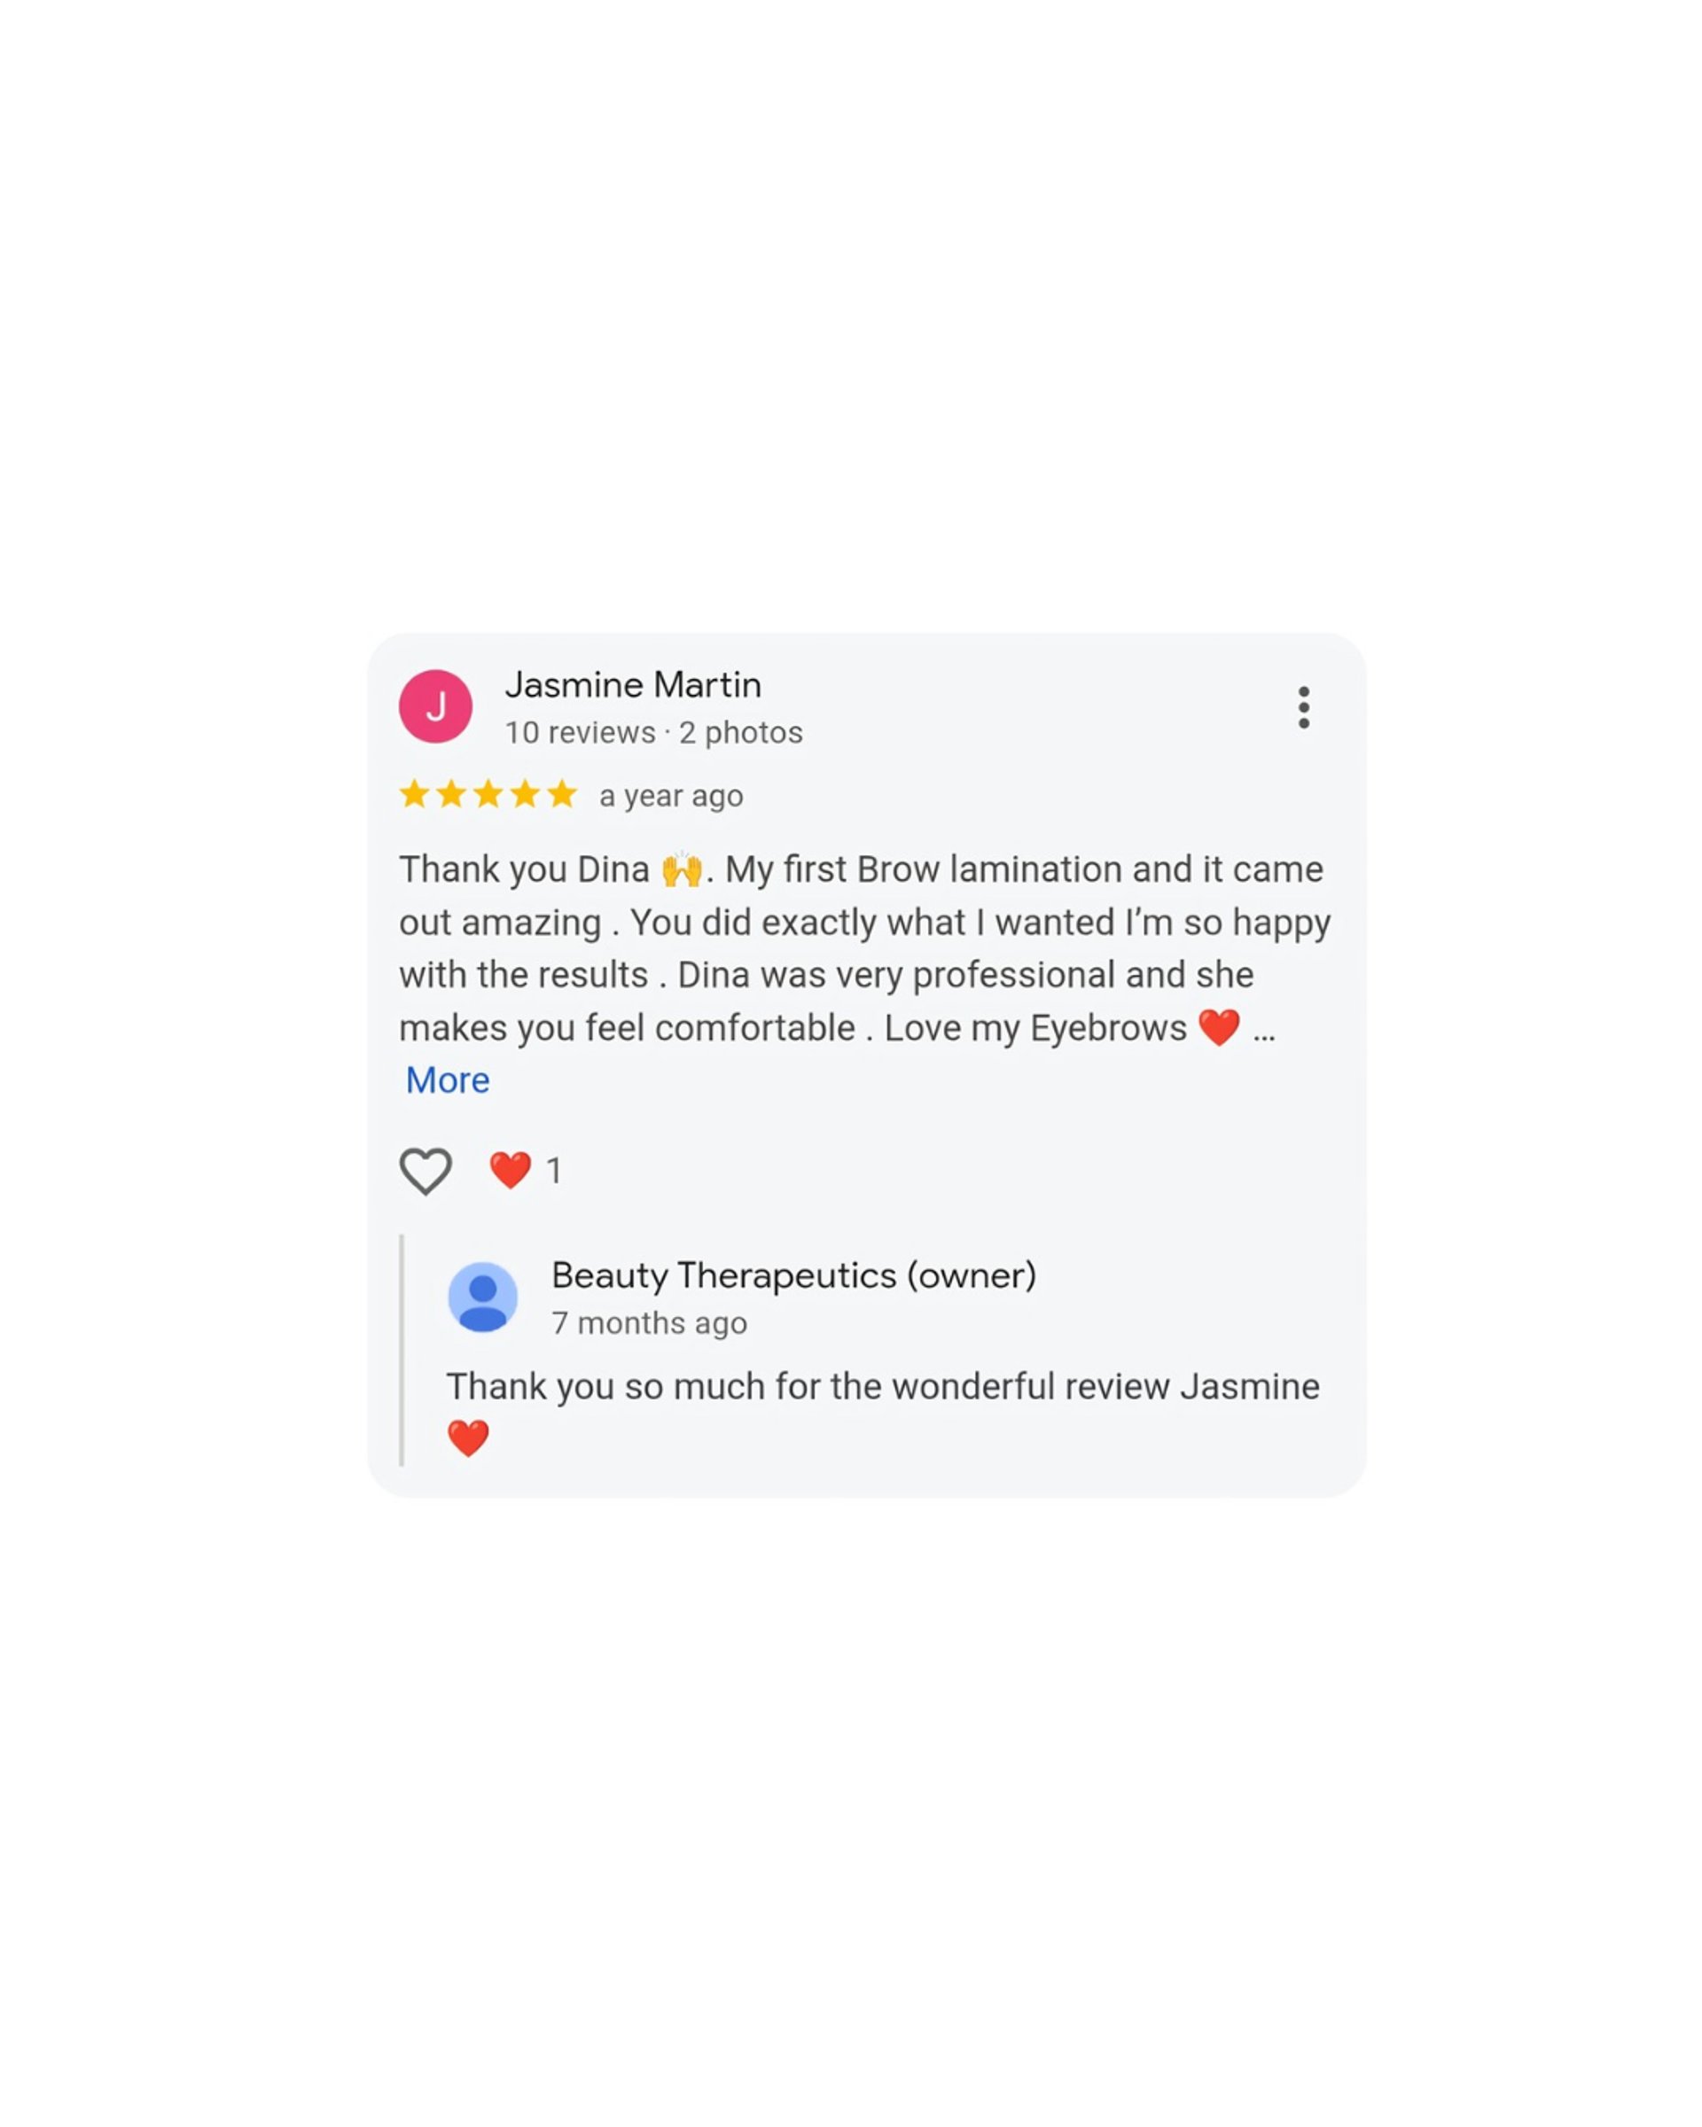
Task: Like the review with the outline heart
Action: (x=425, y=1171)
